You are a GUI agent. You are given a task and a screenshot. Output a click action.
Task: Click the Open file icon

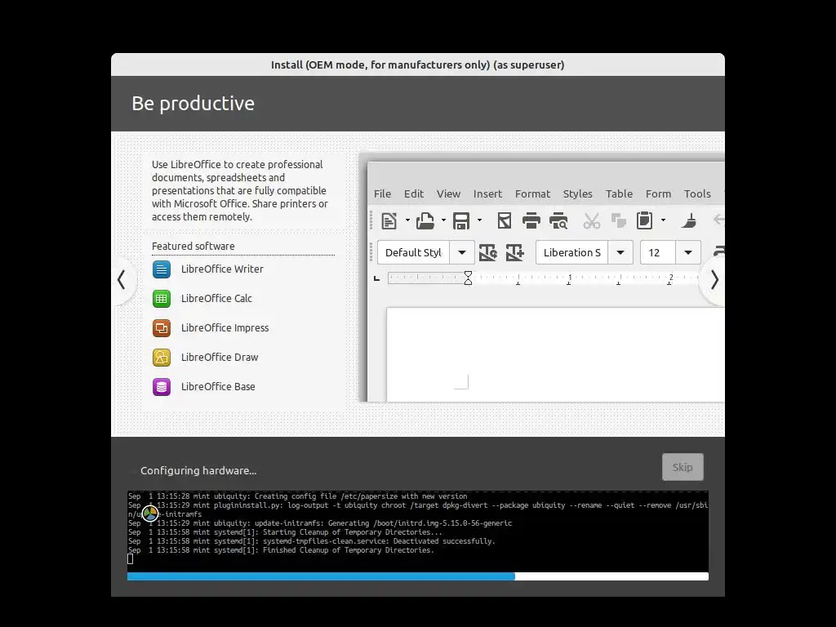pos(425,220)
